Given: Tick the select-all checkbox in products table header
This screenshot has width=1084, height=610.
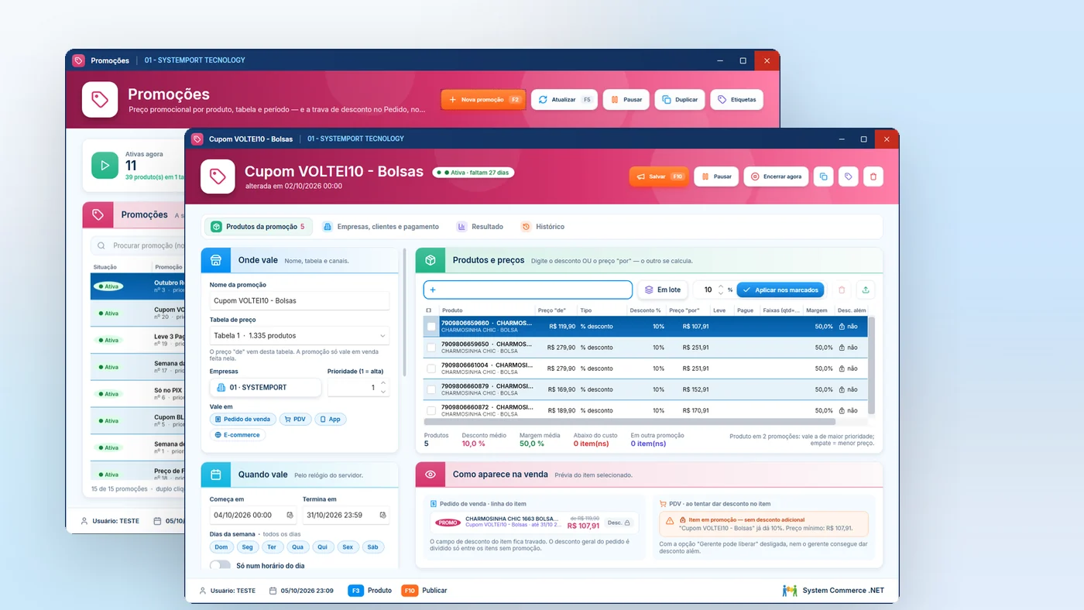Looking at the screenshot, I should click(430, 310).
